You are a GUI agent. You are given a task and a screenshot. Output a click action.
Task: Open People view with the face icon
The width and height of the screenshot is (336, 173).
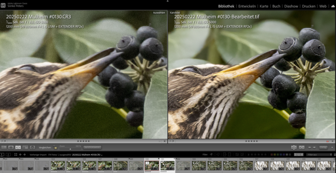pos(32,147)
